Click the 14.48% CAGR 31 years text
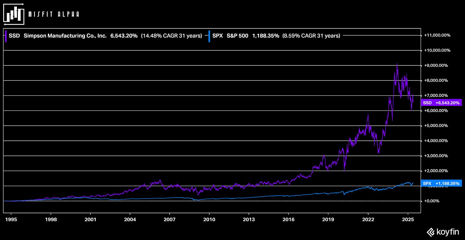465x240 pixels. 172,36
